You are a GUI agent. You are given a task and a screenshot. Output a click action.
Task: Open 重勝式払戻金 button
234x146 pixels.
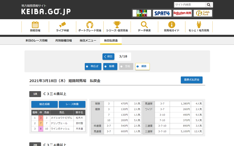(x=191, y=80)
